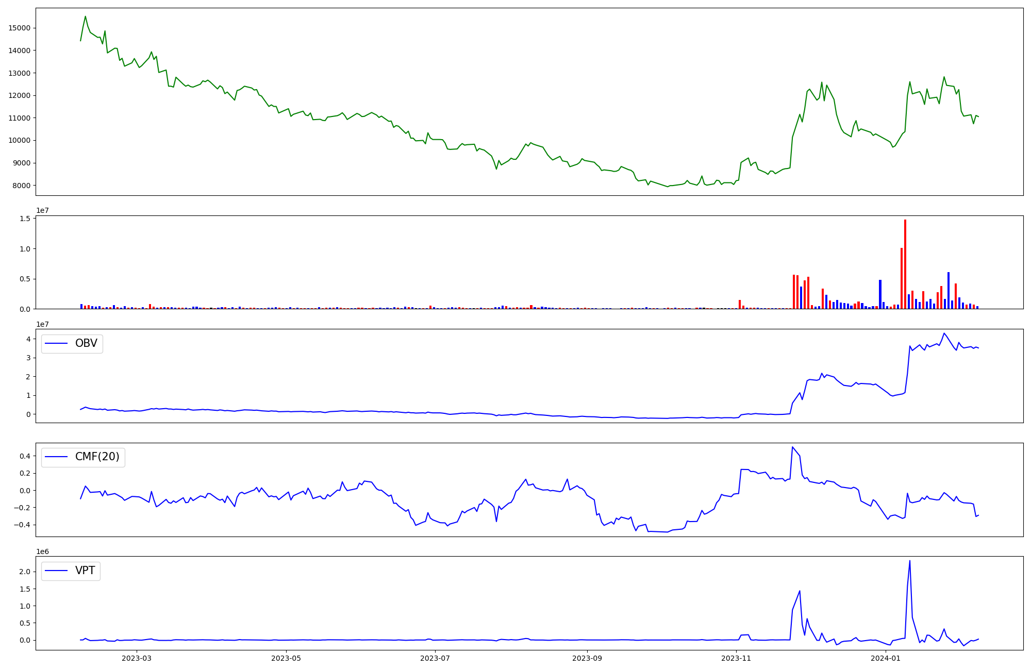Click the 1.5 tick on the volume axis
The image size is (1031, 670).
(x=26, y=219)
